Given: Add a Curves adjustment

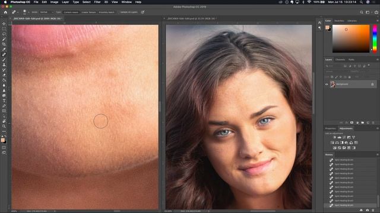Looking at the screenshot, I should [344, 137].
